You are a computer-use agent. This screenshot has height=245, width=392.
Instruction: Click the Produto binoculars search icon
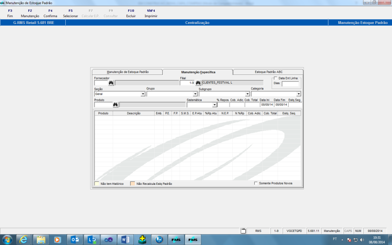(115, 105)
